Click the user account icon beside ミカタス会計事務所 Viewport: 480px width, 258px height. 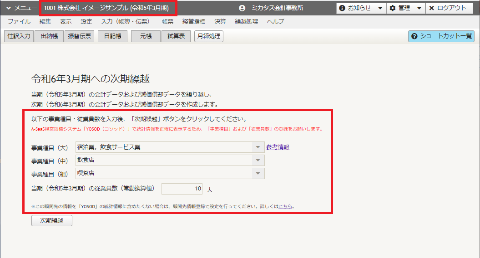click(x=242, y=8)
